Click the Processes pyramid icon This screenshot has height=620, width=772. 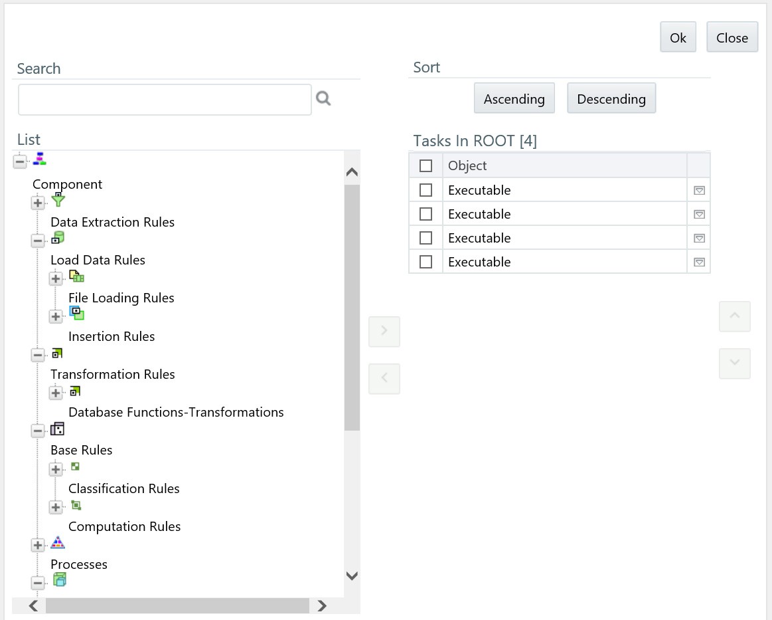tap(58, 543)
